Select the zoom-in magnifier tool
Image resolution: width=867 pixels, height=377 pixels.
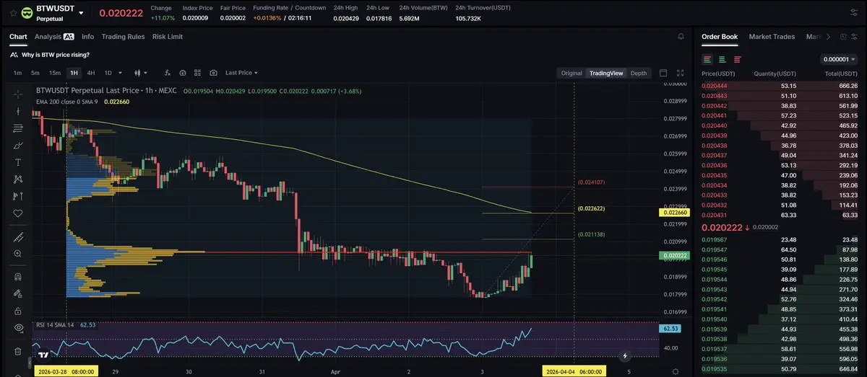point(18,254)
